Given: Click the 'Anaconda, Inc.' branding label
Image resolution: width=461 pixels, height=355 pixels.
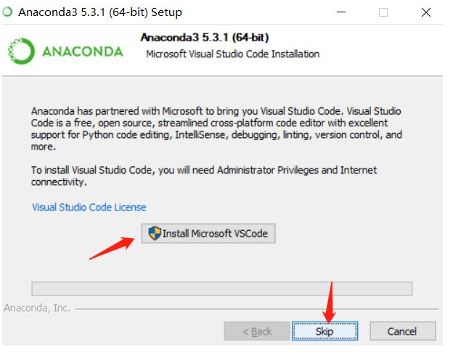Looking at the screenshot, I should pyautogui.click(x=37, y=308).
